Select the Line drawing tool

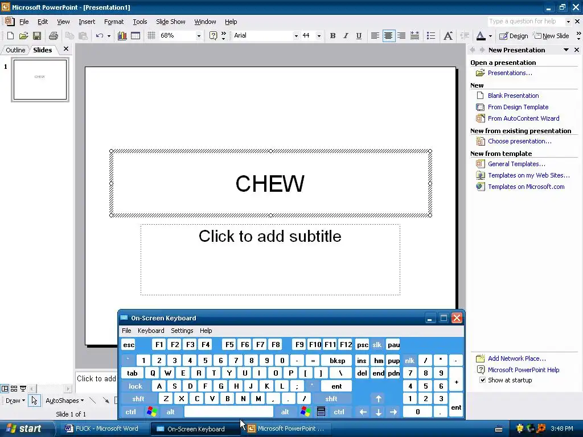click(93, 401)
